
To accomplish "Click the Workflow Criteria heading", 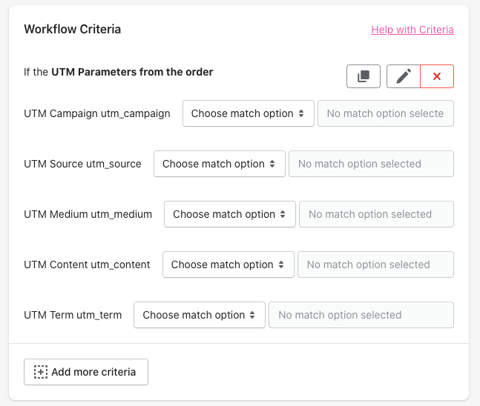I will coord(73,30).
